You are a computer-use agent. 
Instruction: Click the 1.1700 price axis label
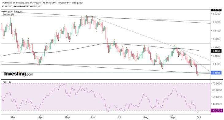click(216, 64)
